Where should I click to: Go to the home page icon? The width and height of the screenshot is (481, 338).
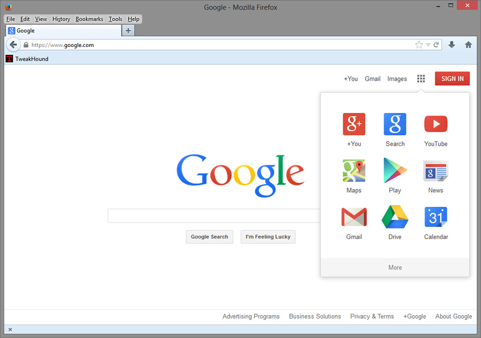468,45
